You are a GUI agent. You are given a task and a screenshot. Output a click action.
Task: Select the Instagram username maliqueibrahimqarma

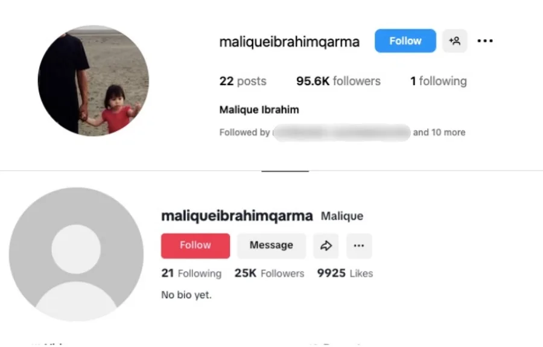pyautogui.click(x=290, y=42)
